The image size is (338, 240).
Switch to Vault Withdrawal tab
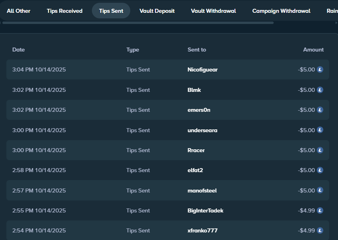213,11
